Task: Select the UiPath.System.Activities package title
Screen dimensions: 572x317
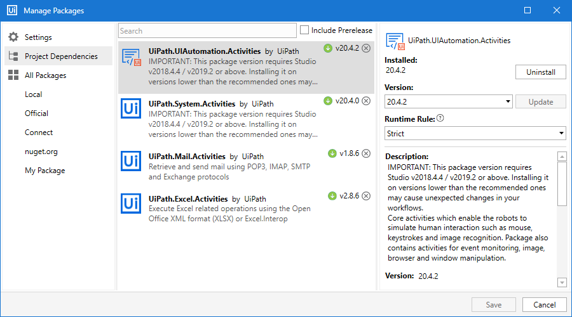Action: pos(192,104)
